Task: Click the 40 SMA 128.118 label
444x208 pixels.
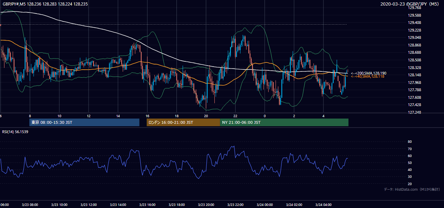Action: [x=368, y=76]
